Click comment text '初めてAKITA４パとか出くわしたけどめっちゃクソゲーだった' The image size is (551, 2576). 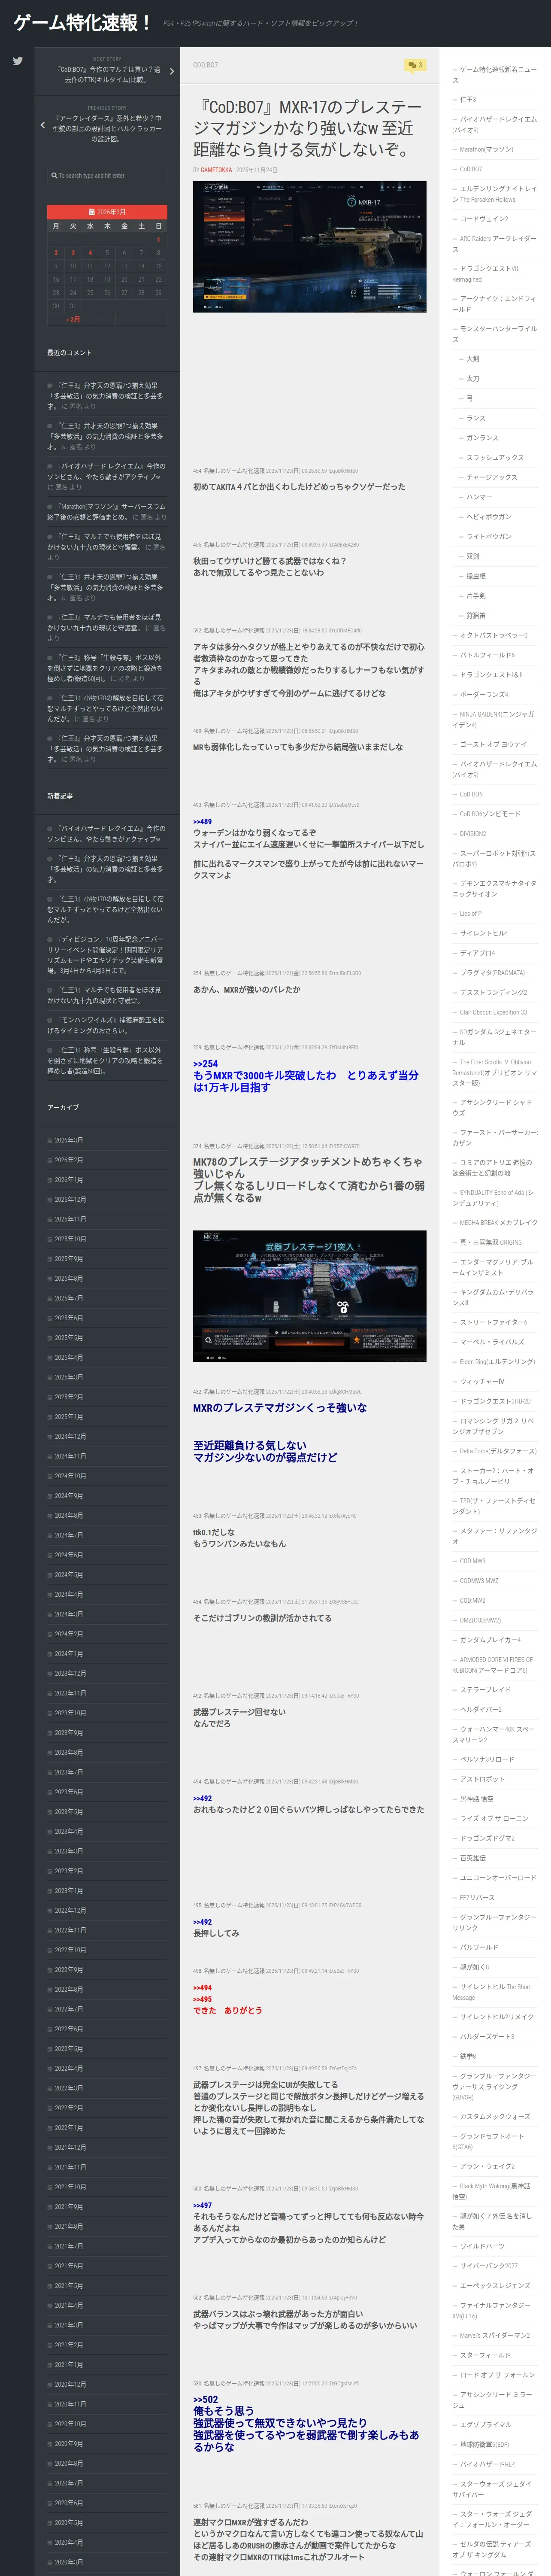(x=299, y=487)
